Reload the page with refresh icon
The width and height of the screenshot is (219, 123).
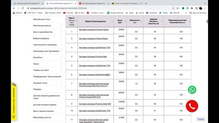pyautogui.click(x=23, y=8)
